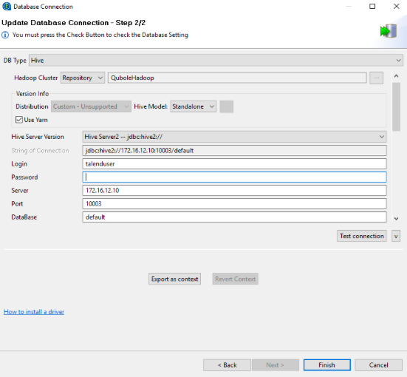Click the Database Connection app icon in title bar

(x=7, y=7)
